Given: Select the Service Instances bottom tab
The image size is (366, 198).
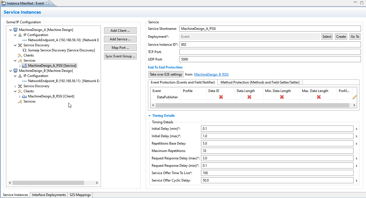Looking at the screenshot, I should (15, 195).
